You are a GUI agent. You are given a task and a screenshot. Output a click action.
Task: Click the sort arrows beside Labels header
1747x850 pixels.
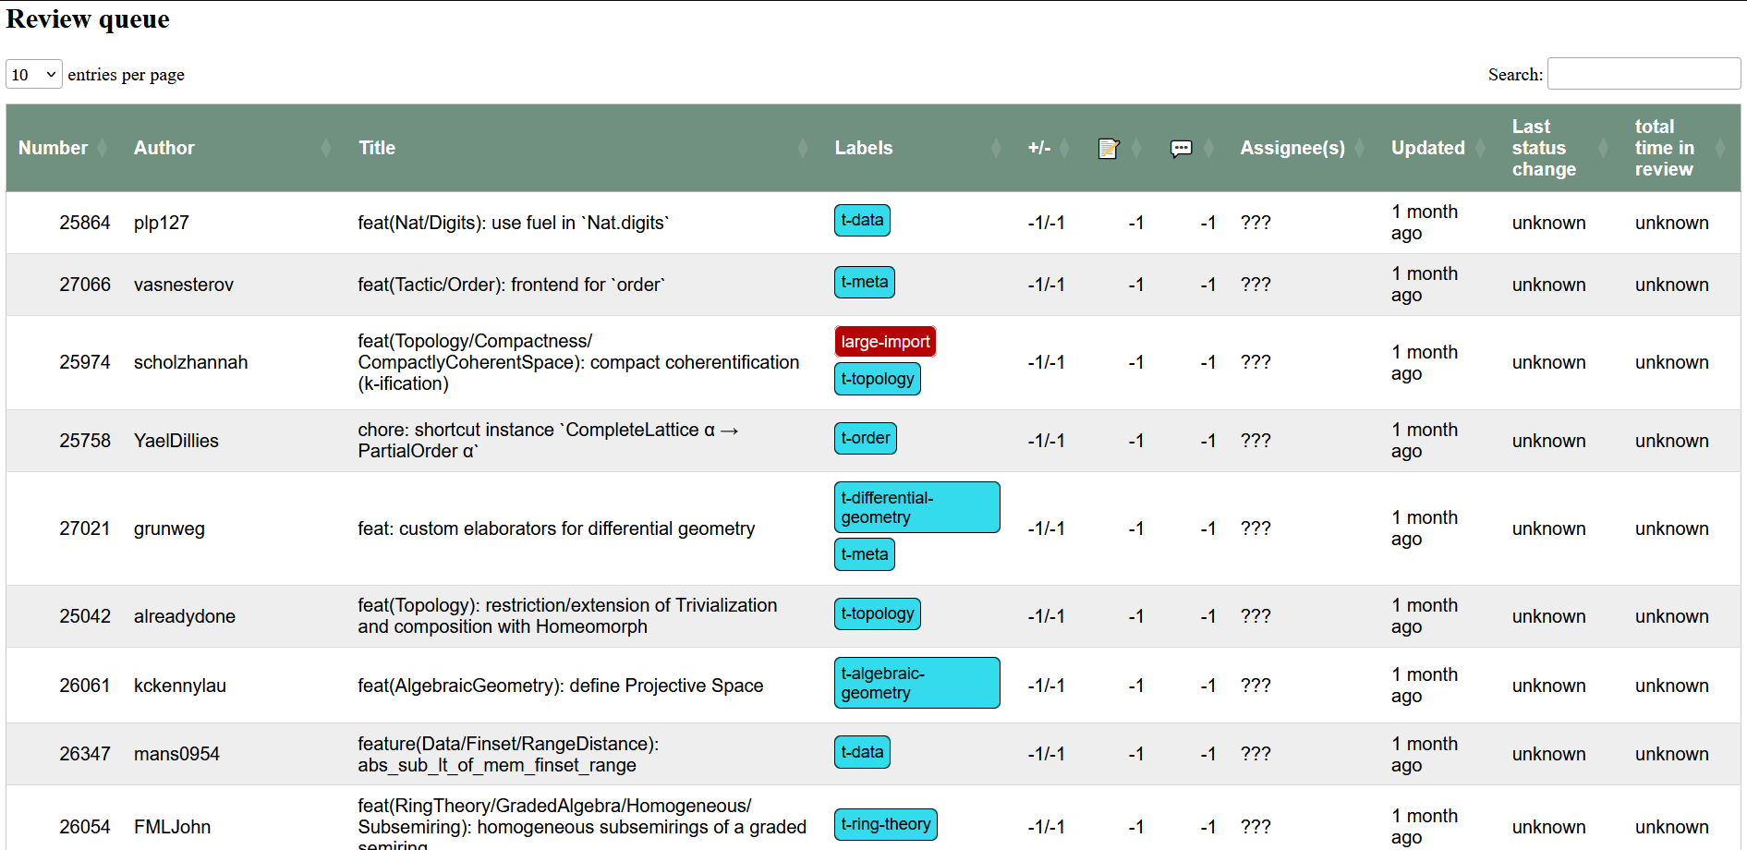point(996,148)
